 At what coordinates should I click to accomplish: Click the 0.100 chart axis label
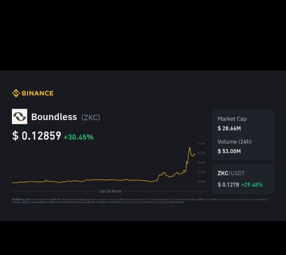201,182
